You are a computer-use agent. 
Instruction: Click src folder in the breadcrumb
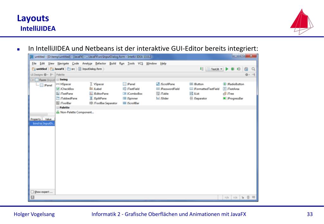[x=71, y=69]
